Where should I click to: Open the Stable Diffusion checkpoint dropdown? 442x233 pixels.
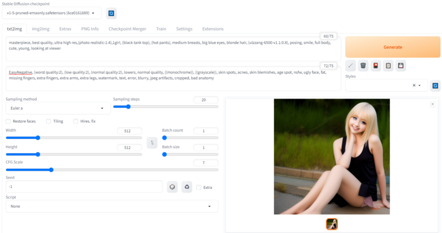pyautogui.click(x=52, y=13)
